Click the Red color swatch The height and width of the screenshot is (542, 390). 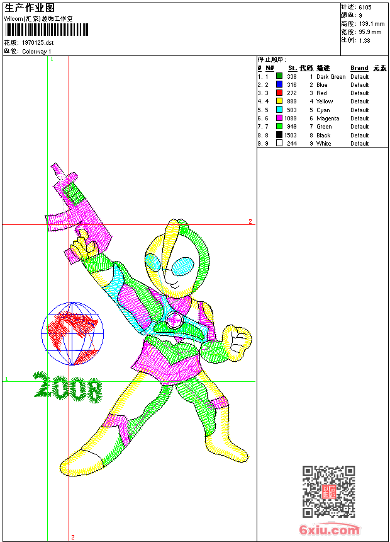(x=279, y=93)
